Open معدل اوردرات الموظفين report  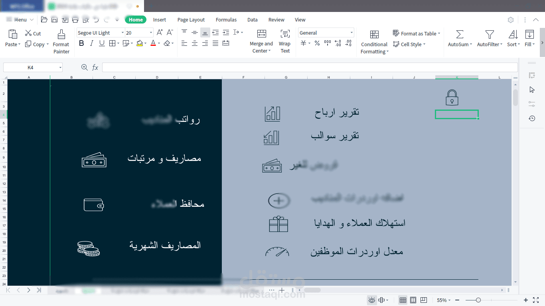[x=357, y=252]
